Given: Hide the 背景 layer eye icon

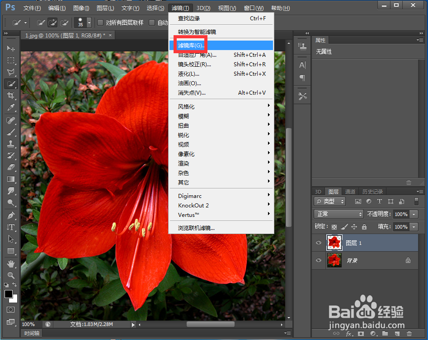Looking at the screenshot, I should (x=318, y=260).
